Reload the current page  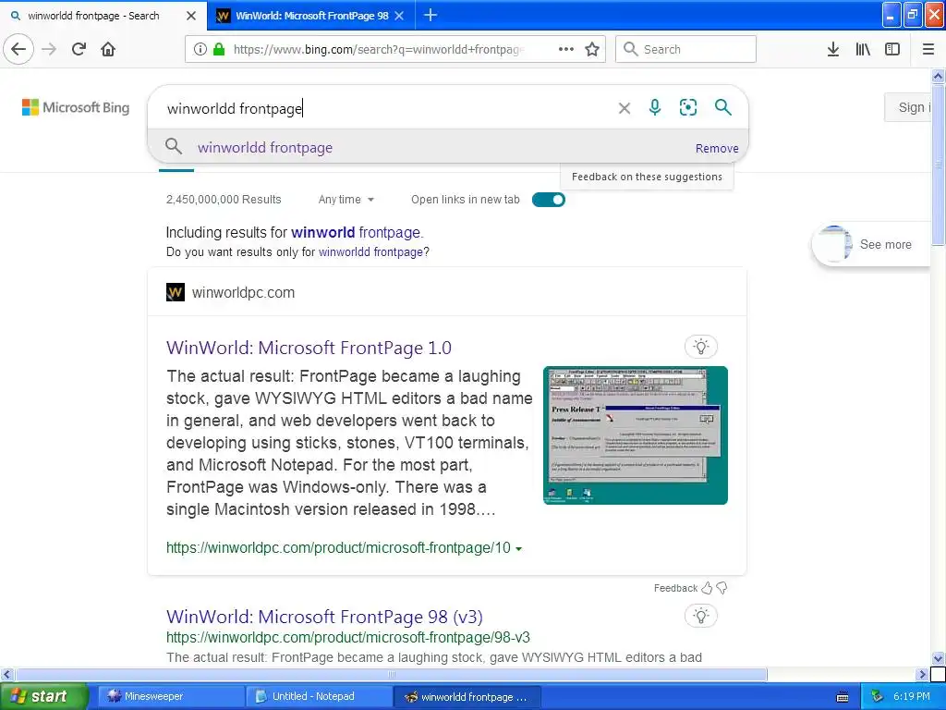tap(79, 49)
